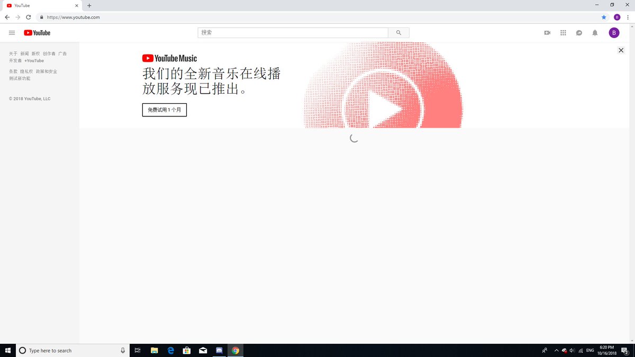
Task: Open the 隐私权 footer link
Action: coord(26,71)
